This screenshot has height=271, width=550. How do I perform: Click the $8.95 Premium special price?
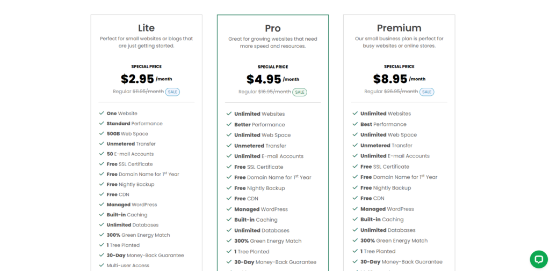click(390, 79)
